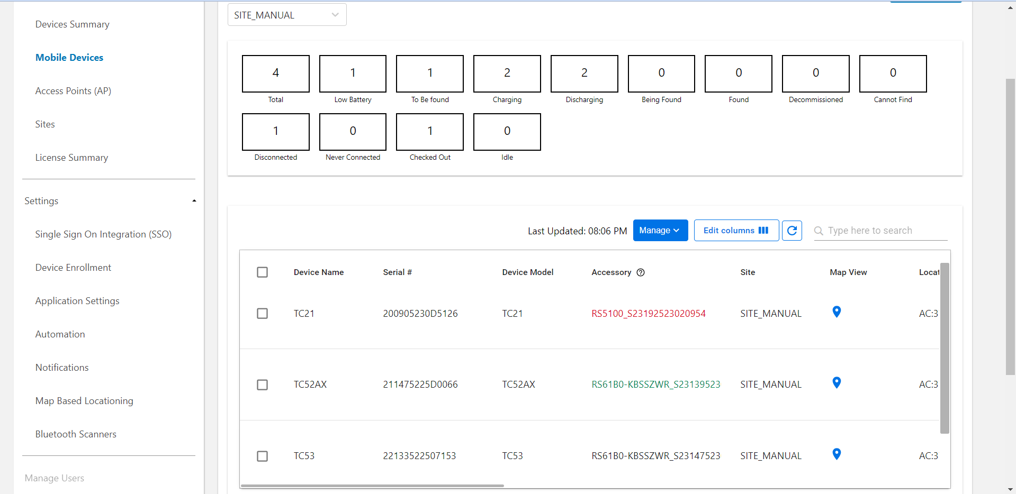The height and width of the screenshot is (494, 1016).
Task: Filter by Checked Out tile
Action: [x=430, y=132]
